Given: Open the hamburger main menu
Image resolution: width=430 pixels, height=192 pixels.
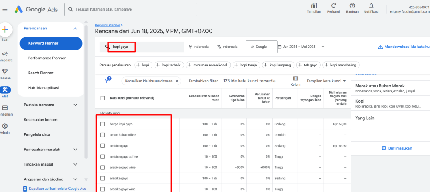Looking at the screenshot, I should click(5, 9).
